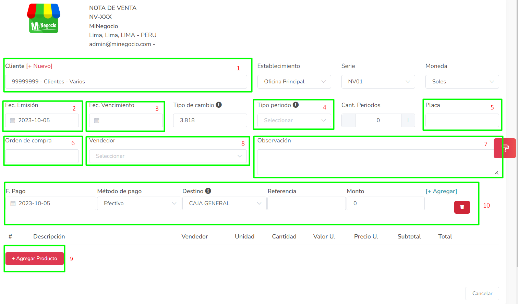Click the Tipo de cambio info icon
This screenshot has width=518, height=304.
tap(219, 105)
